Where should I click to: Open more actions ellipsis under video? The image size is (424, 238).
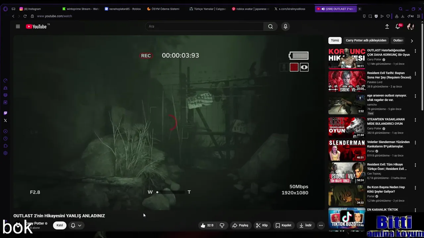point(321,225)
